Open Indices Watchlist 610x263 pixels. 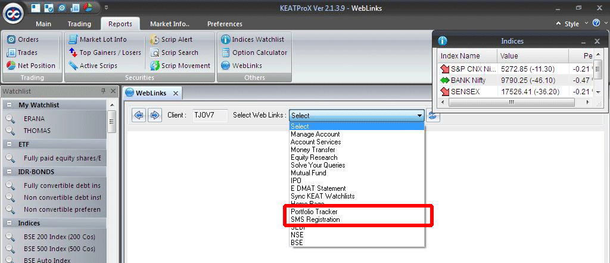pos(253,39)
